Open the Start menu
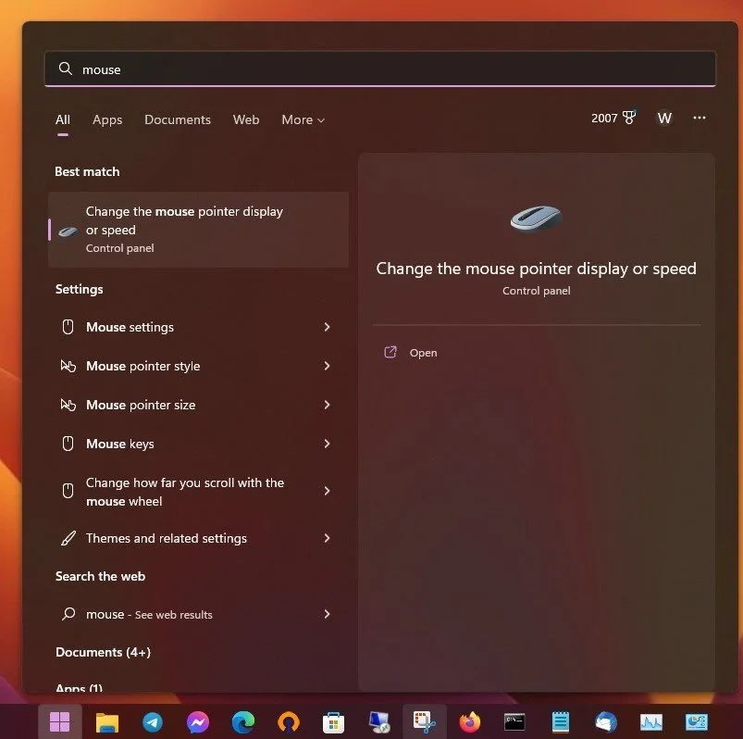 (59, 721)
